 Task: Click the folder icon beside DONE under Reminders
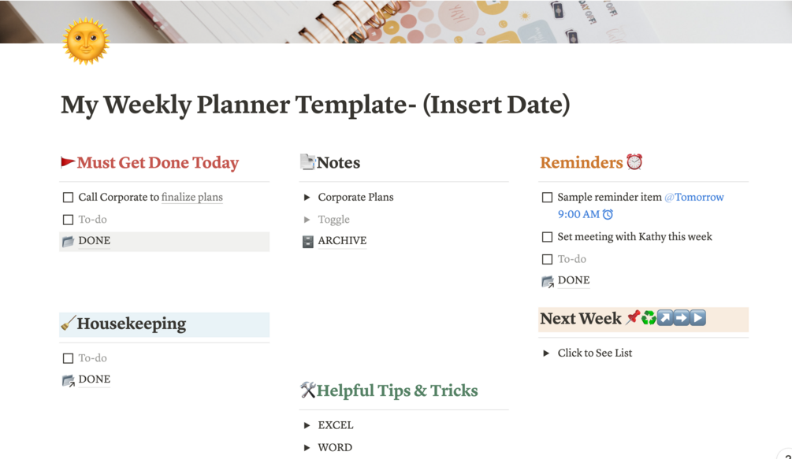point(548,281)
